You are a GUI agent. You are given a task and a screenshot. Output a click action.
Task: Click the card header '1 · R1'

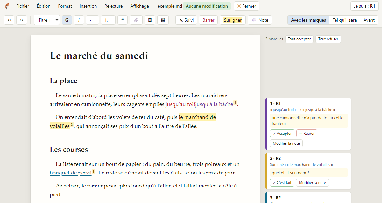point(275,103)
